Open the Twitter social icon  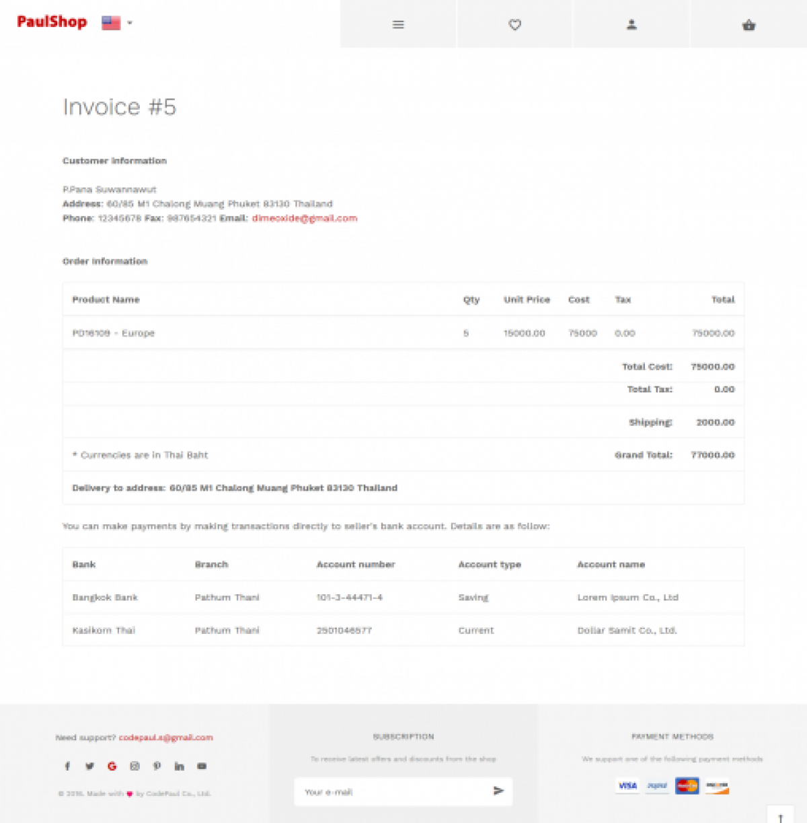tap(89, 766)
